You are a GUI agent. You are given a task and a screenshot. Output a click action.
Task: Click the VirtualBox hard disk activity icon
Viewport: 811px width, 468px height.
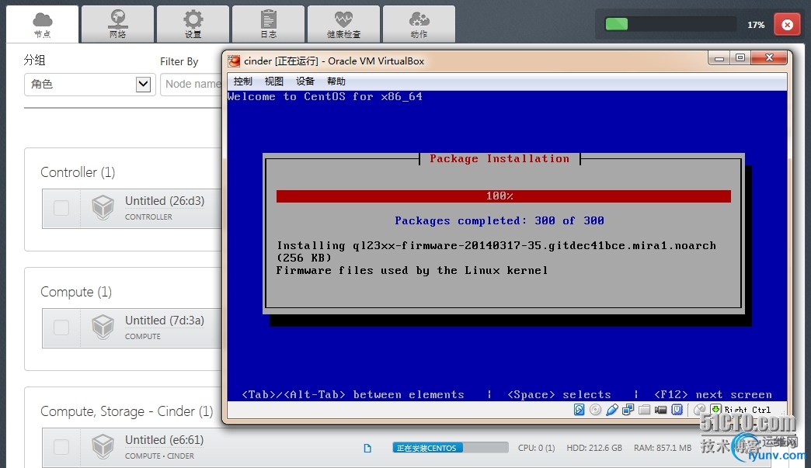[x=580, y=410]
